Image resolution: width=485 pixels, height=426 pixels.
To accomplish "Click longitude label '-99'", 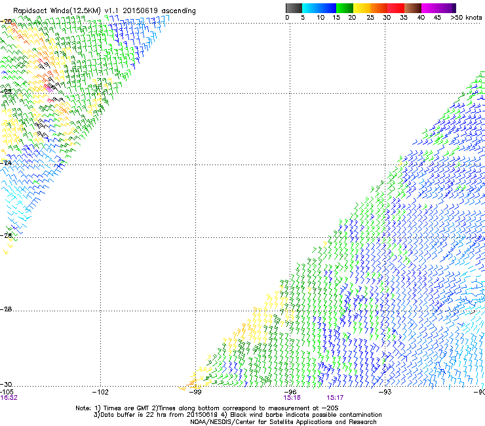I will (195, 392).
